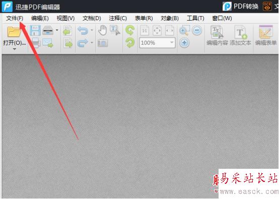This screenshot has height=199, width=279.
Task: Click the send email envelope icon
Action: coord(48,43)
